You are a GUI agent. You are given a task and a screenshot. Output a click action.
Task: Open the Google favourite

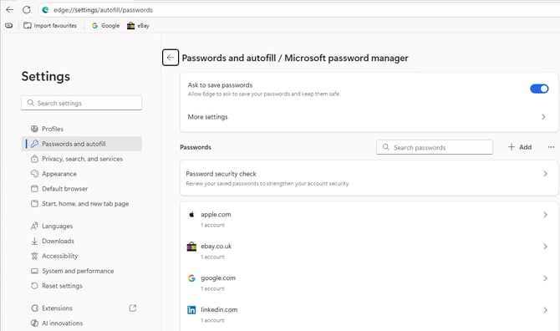105,26
